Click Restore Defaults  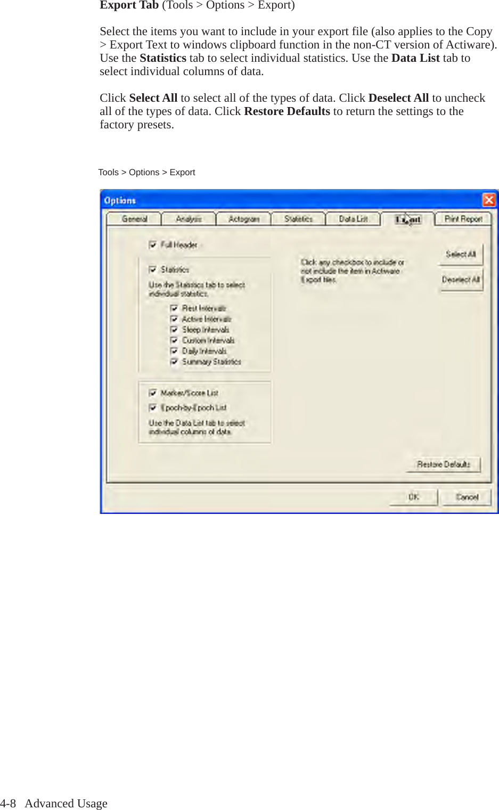443,464
